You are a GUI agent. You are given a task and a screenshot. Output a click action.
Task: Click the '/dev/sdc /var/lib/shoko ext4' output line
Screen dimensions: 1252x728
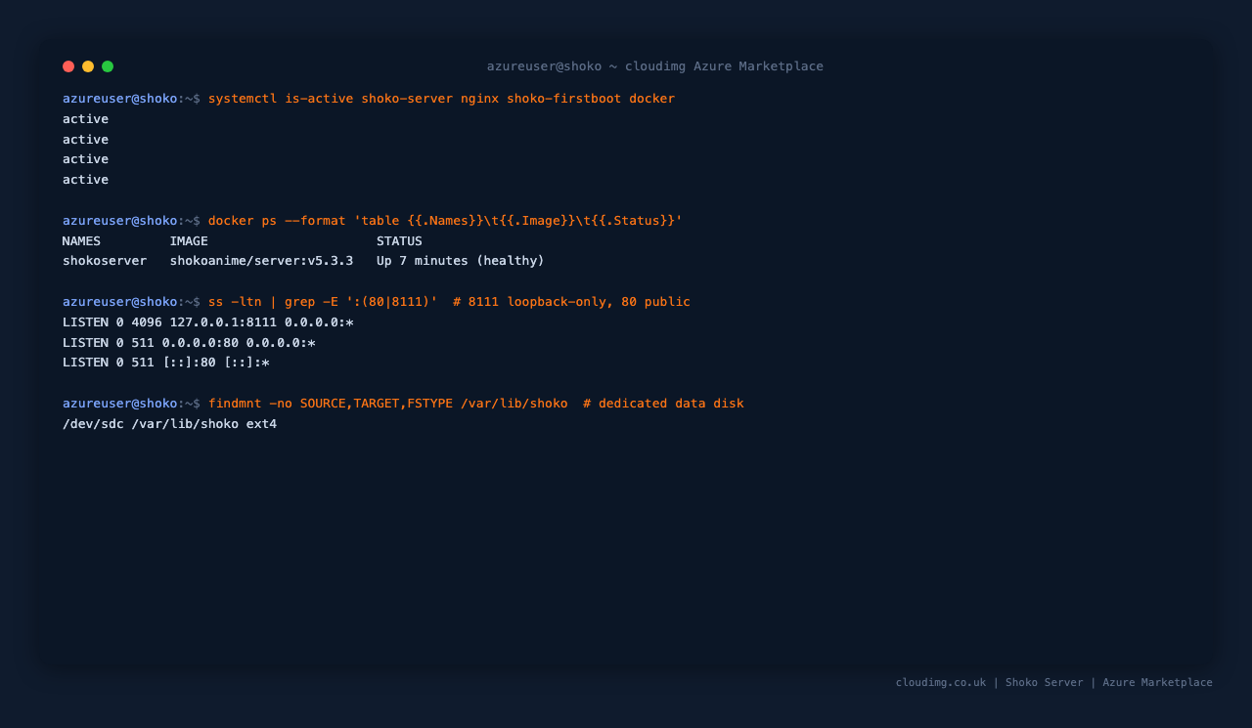pyautogui.click(x=170, y=424)
